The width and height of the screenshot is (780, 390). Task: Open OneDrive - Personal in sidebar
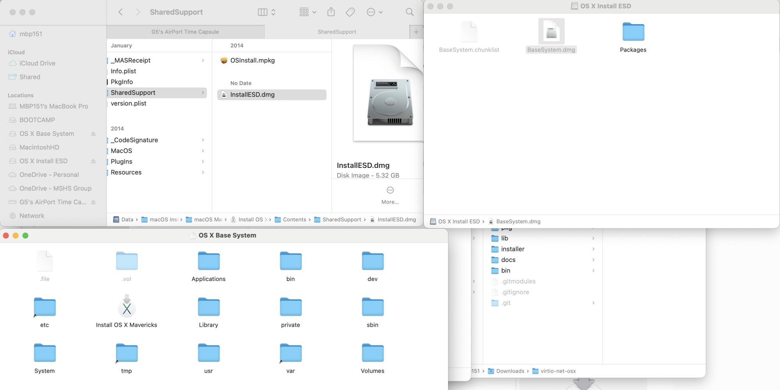tap(44, 175)
